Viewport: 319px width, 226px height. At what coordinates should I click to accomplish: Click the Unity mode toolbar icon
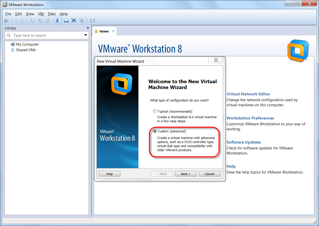(82, 21)
